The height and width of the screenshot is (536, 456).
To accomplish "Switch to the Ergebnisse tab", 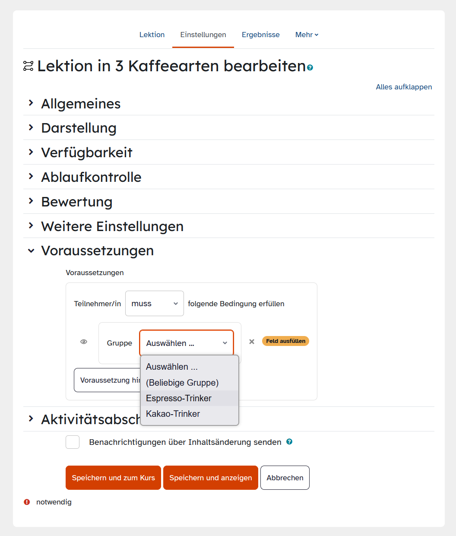I will [x=260, y=35].
